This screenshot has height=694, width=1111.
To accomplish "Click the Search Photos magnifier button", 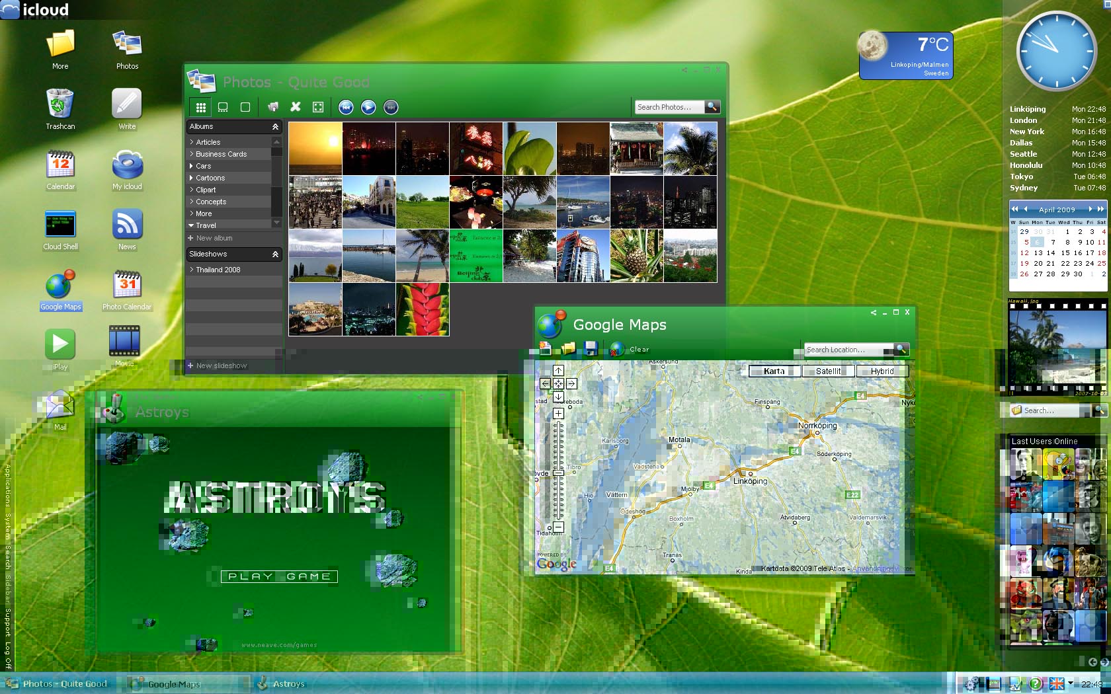I will point(712,106).
